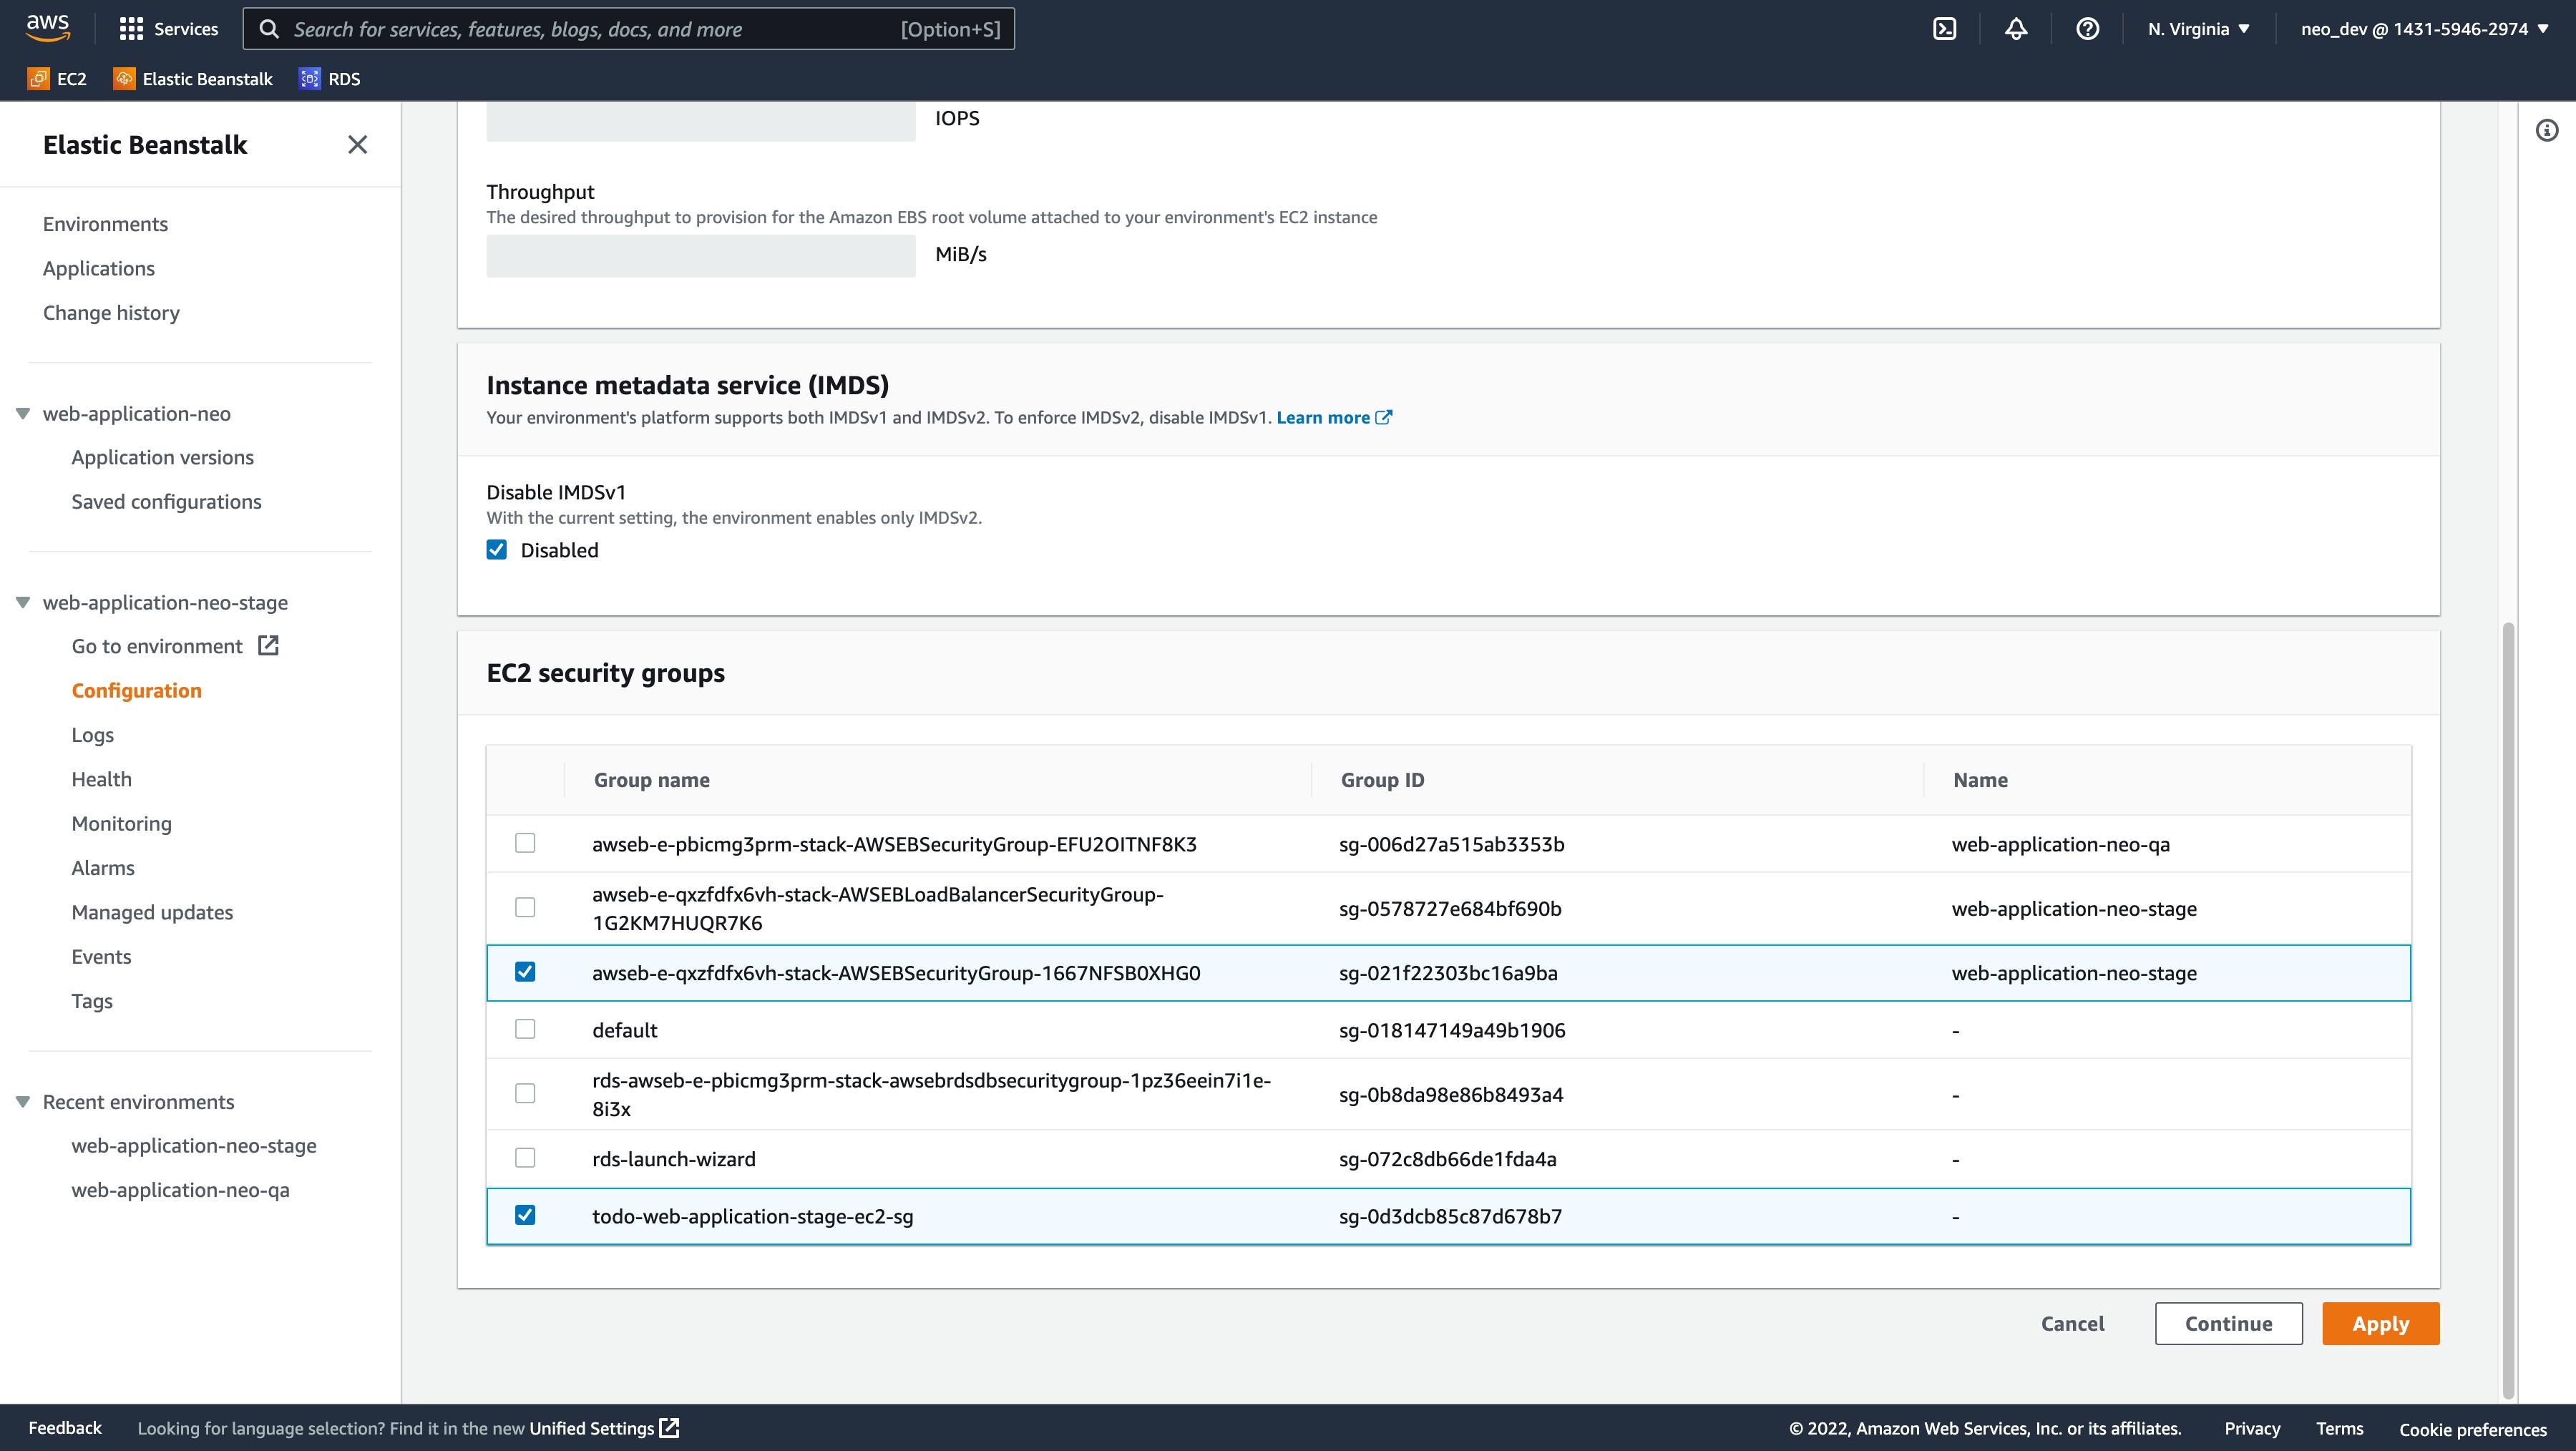2576x1451 pixels.
Task: Open Alarms in the sidebar
Action: (x=103, y=868)
